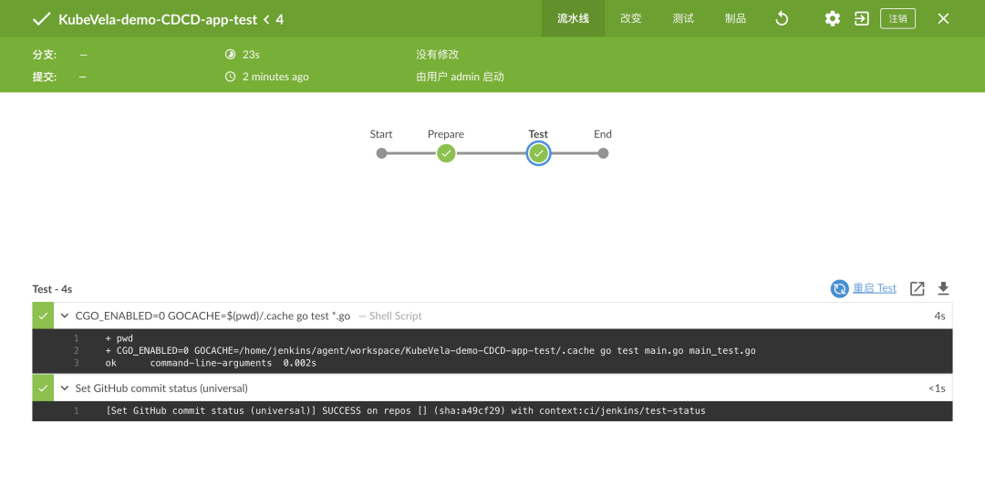This screenshot has height=497, width=985.
Task: Click the 'Test - 4s' stage heading
Action: 52,289
